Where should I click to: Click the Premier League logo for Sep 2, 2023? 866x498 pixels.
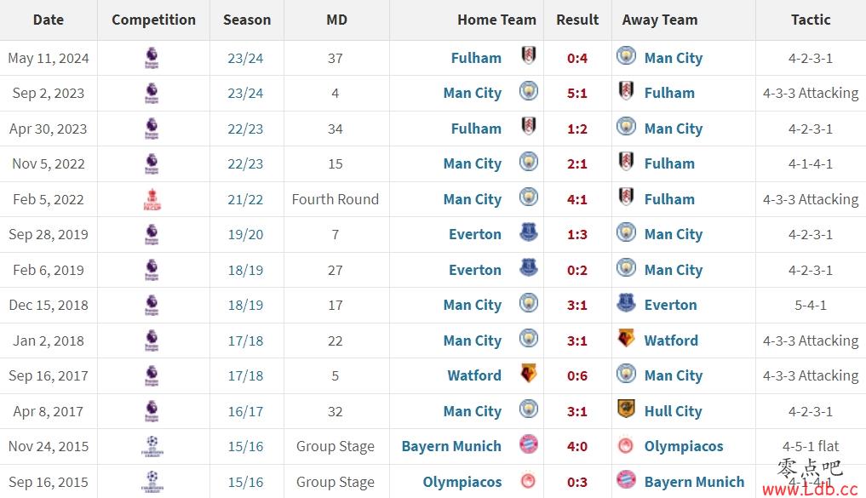pos(152,93)
